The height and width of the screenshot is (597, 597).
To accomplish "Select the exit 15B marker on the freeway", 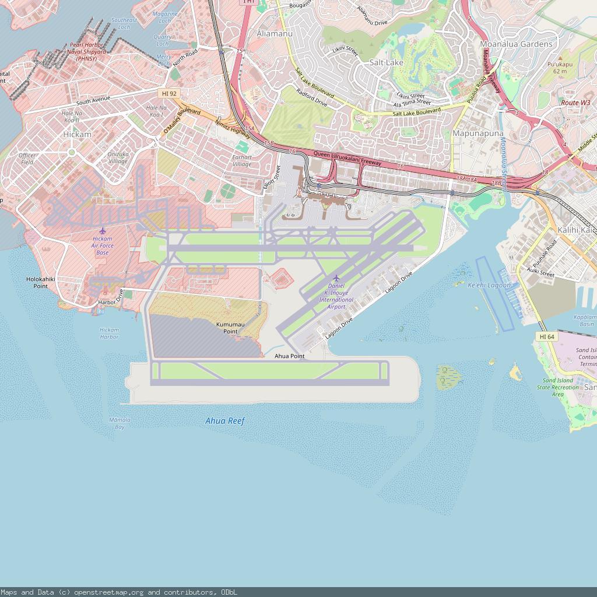I will pyautogui.click(x=269, y=143).
